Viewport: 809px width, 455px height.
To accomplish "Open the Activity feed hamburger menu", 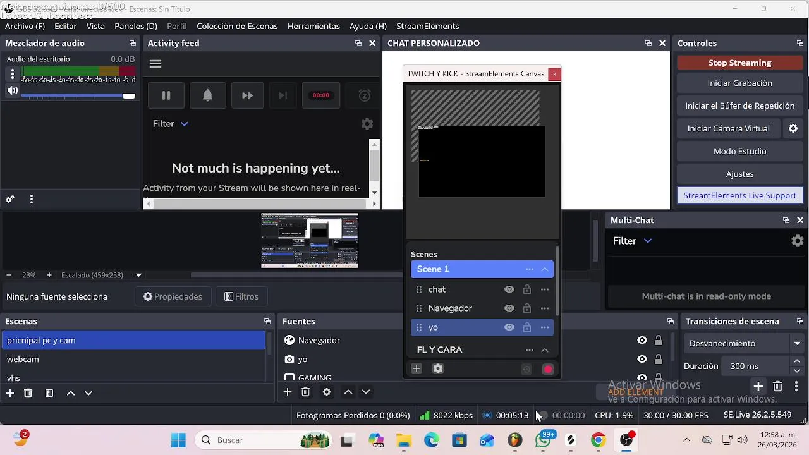I will tap(155, 64).
